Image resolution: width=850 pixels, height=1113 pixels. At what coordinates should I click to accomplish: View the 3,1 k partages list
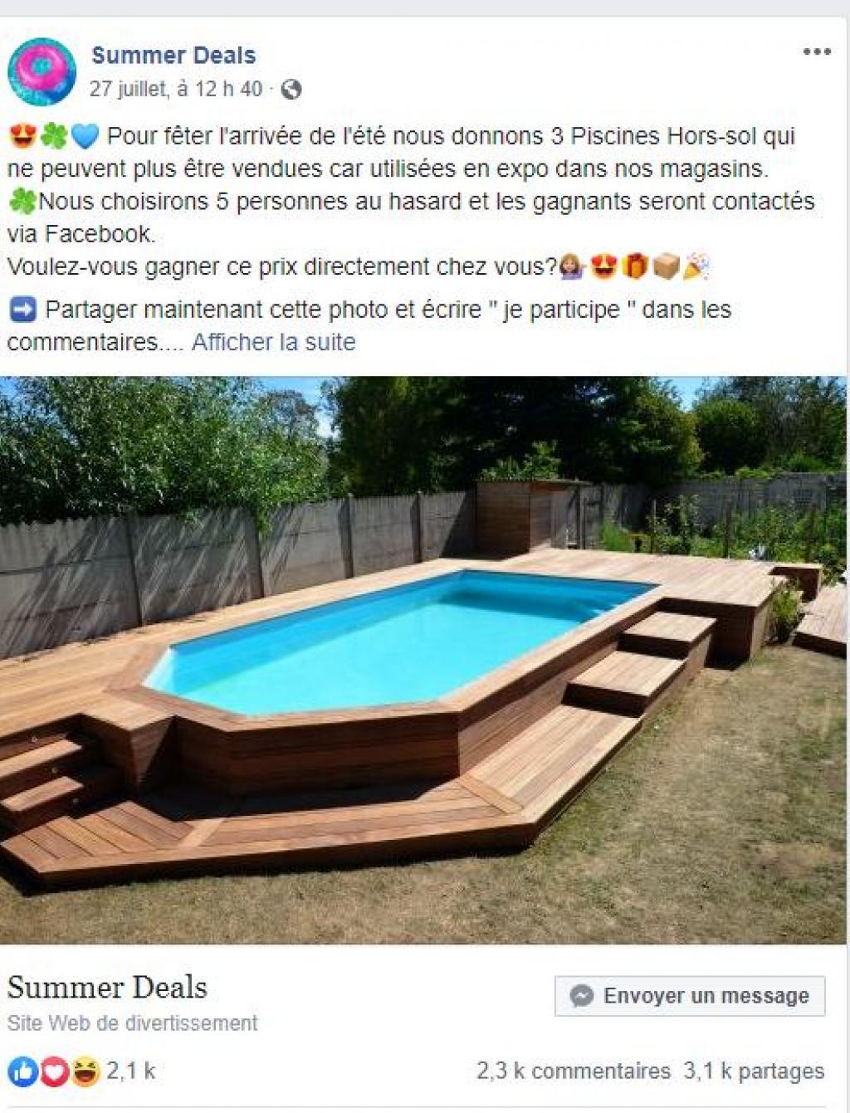(755, 1072)
